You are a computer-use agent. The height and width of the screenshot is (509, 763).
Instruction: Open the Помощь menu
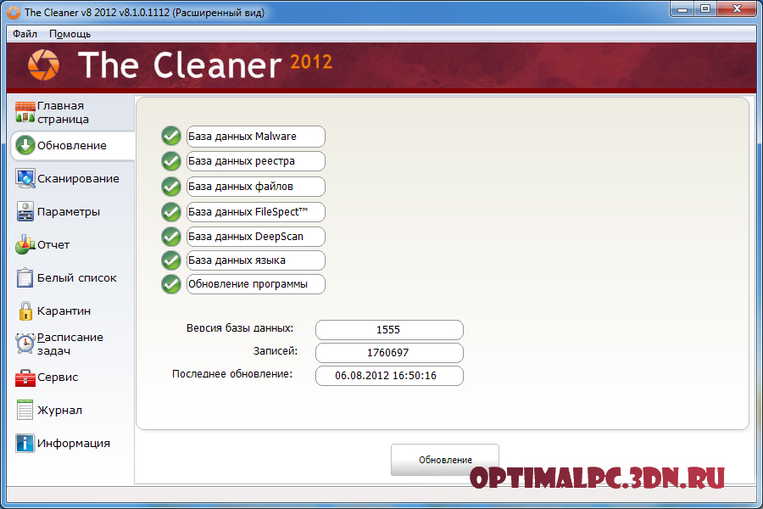pos(70,34)
